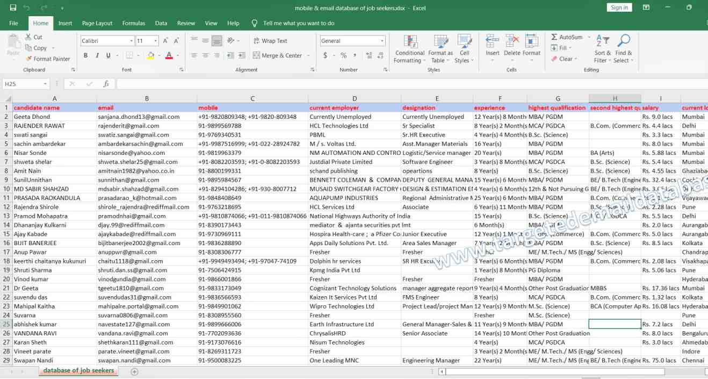This screenshot has width=708, height=379.
Task: Open Conditional Formatting menu
Action: point(410,49)
